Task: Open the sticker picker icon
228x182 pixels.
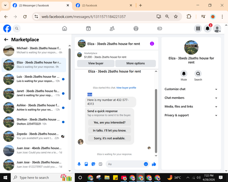Action: point(93,164)
